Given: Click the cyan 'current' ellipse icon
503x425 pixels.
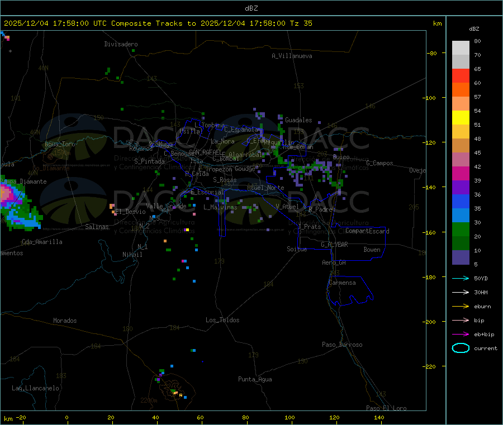Looking at the screenshot, I should (x=461, y=348).
